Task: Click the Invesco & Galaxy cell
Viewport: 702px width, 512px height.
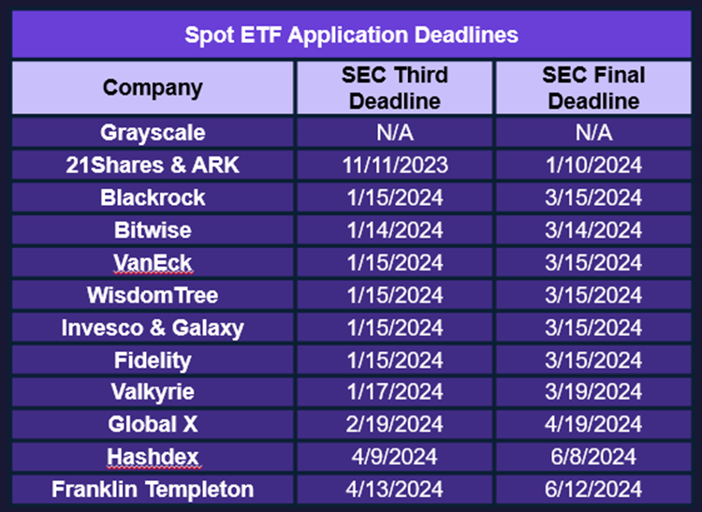Action: click(153, 328)
